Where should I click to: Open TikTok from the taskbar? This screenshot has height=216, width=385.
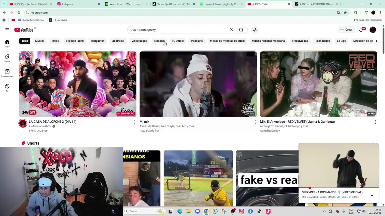point(259,211)
